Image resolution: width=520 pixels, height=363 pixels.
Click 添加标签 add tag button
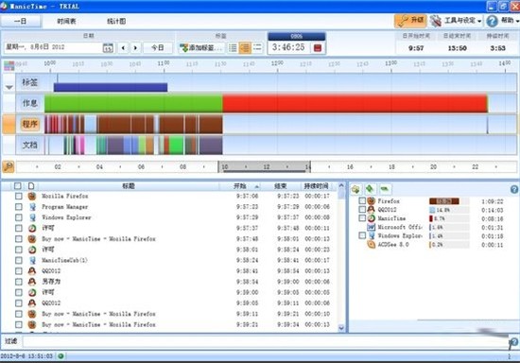pyautogui.click(x=201, y=48)
